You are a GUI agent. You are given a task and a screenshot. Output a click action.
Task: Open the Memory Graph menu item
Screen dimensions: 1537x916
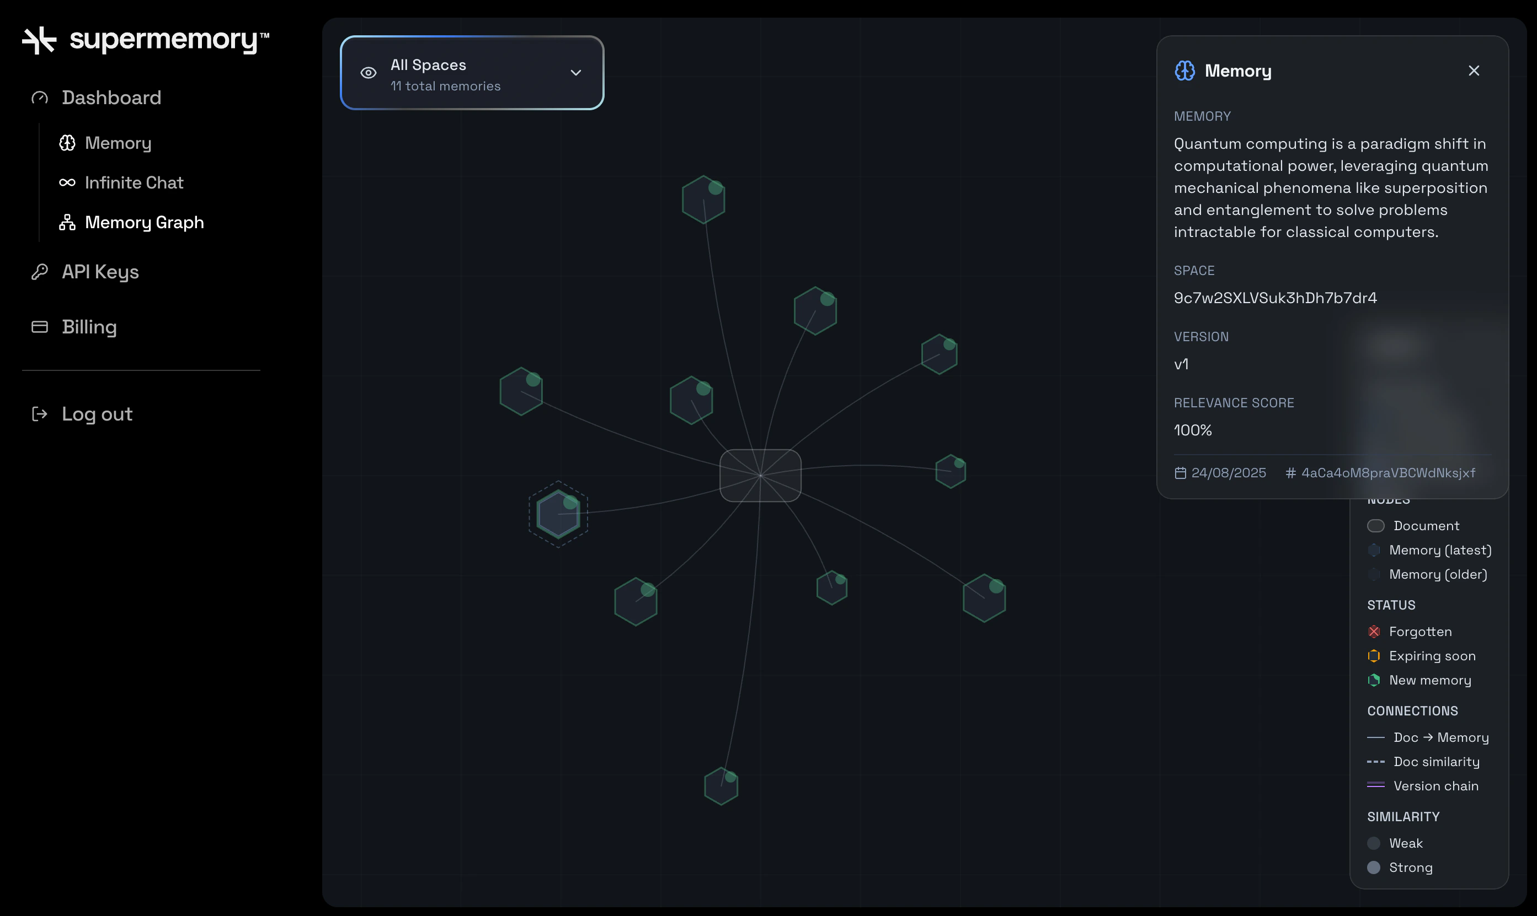[x=144, y=222]
